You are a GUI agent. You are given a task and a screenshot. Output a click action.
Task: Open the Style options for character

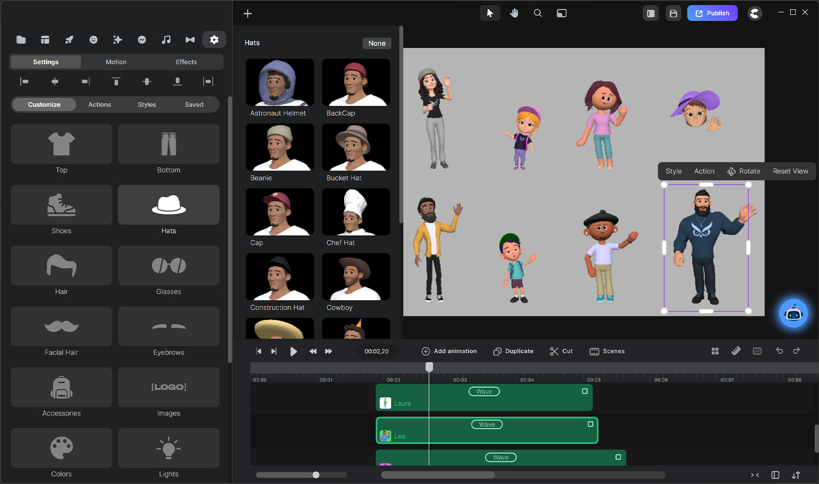674,171
